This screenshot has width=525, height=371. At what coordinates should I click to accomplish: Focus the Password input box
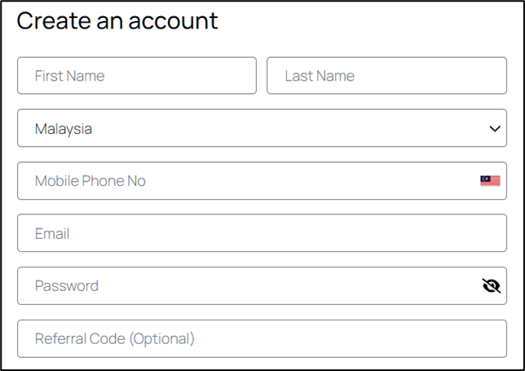coord(245,285)
